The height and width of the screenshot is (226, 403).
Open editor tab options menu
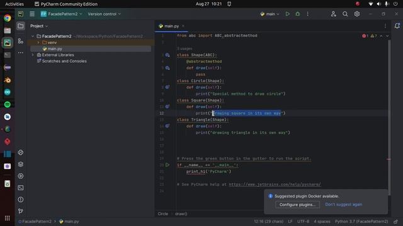(385, 26)
